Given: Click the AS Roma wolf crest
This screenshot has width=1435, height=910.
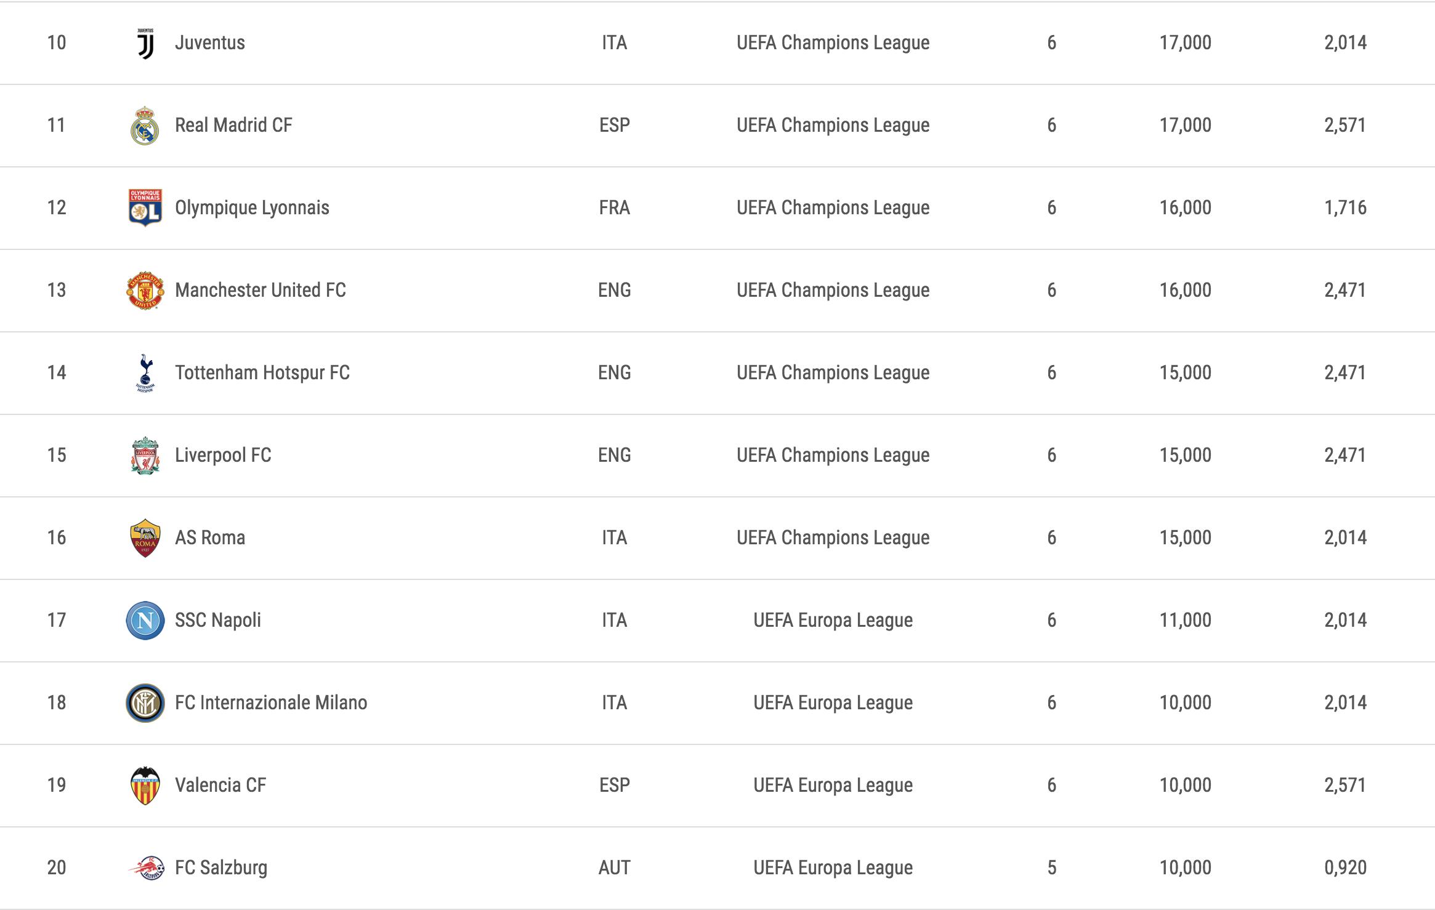Looking at the screenshot, I should (x=145, y=538).
